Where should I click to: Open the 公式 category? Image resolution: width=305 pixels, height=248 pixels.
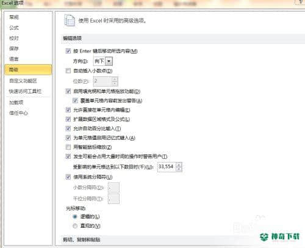coord(14,27)
